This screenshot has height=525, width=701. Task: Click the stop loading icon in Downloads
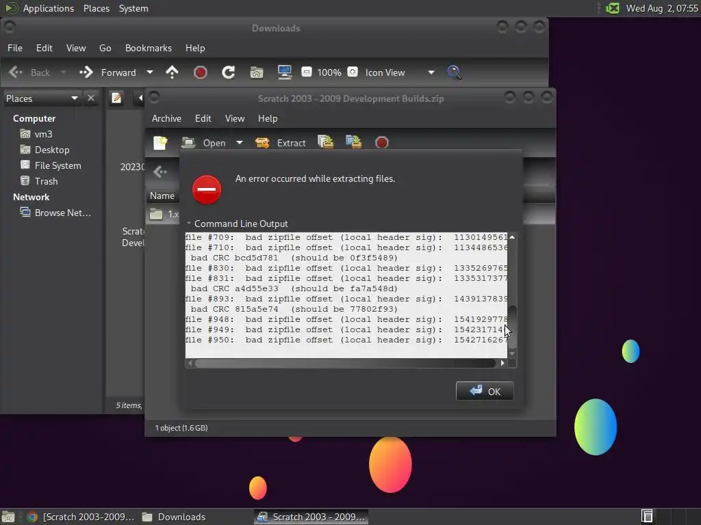pos(201,72)
